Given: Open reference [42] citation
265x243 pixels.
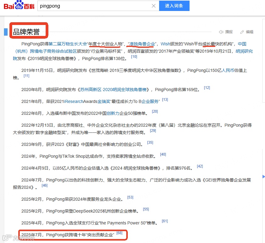Looking at the screenshot, I should (200, 166).
